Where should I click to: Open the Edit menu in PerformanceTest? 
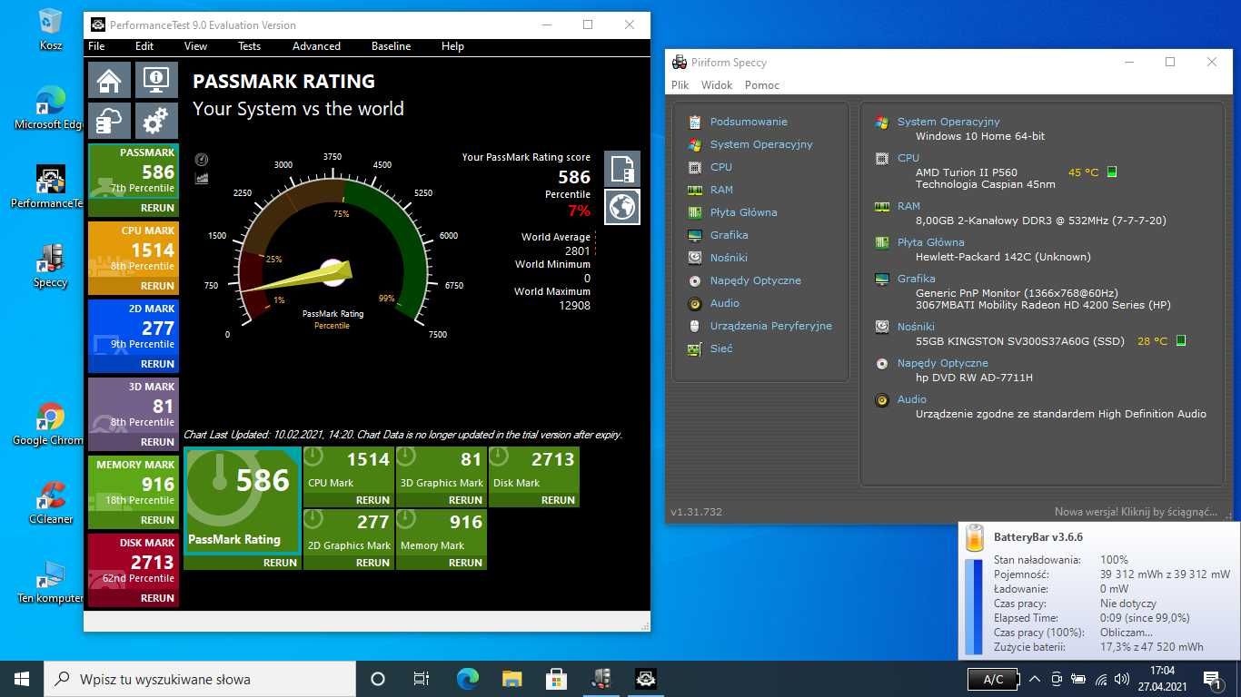tap(144, 46)
